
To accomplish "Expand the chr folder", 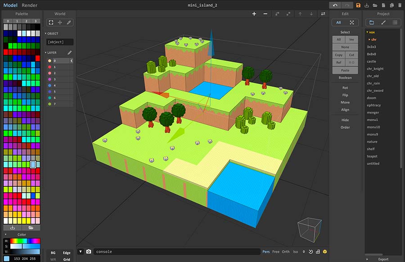I will tap(369, 40).
